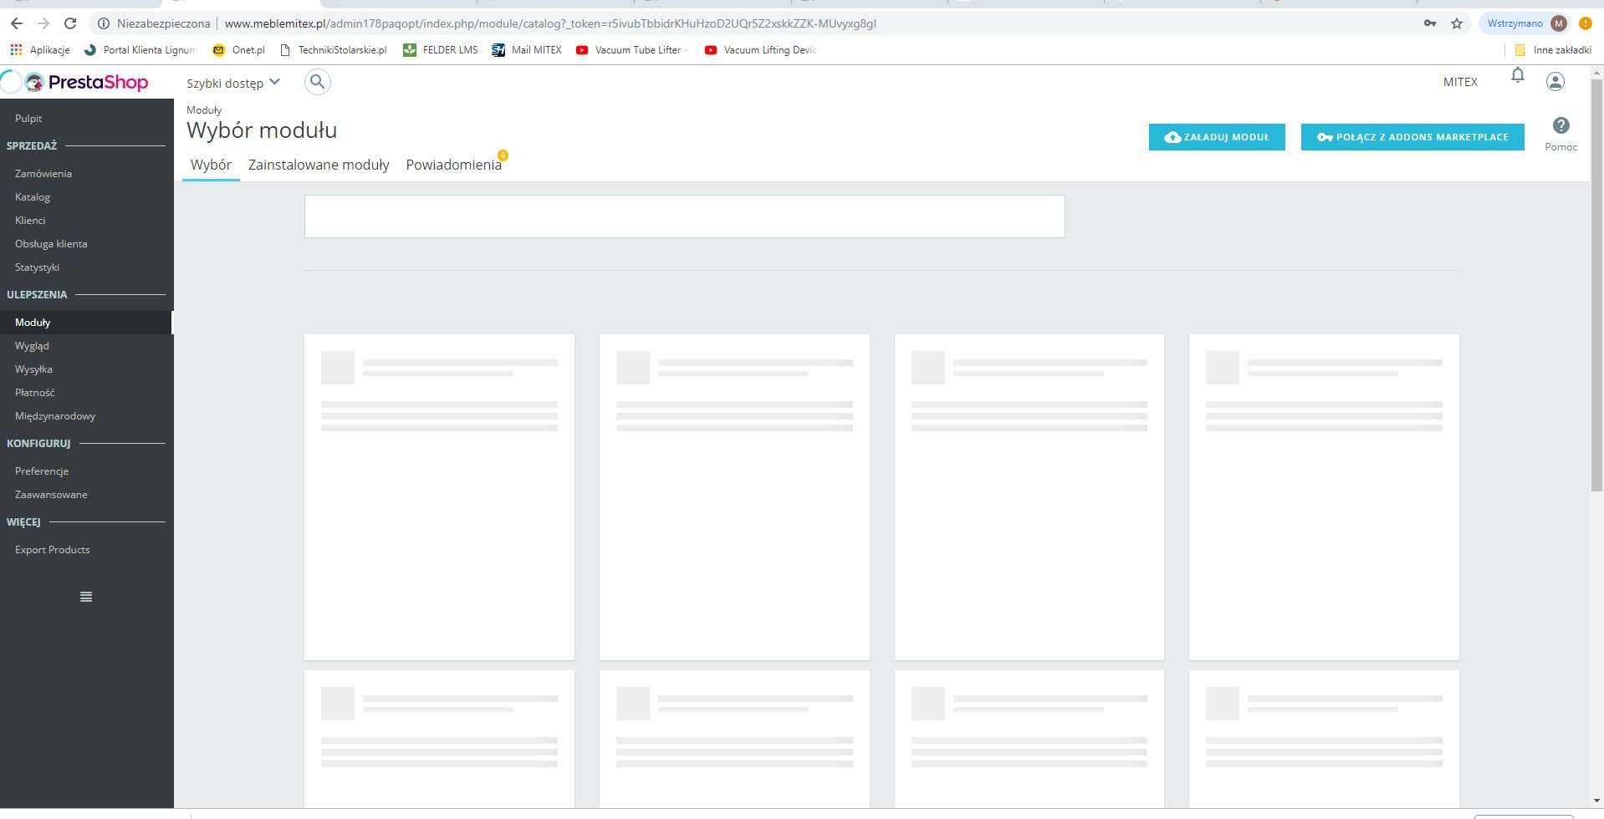Open Międzynarodowy in the sidebar

55,416
